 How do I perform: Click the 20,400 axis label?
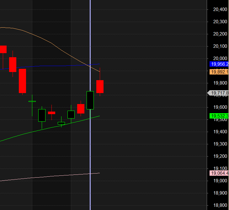220,9
